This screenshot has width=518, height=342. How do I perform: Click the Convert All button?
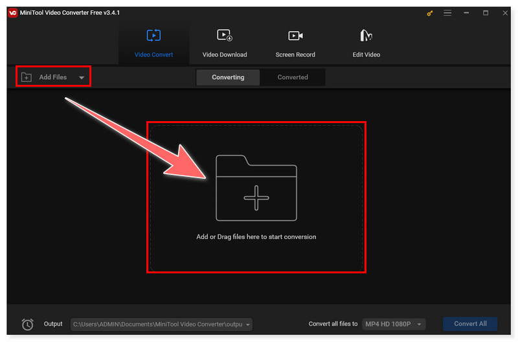[x=470, y=324]
